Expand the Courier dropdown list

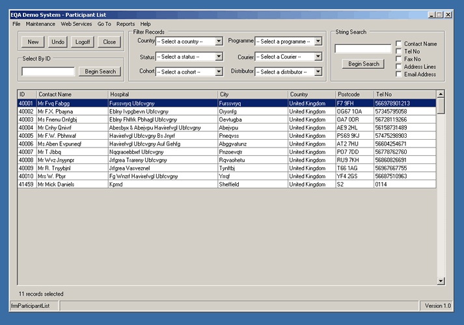318,57
